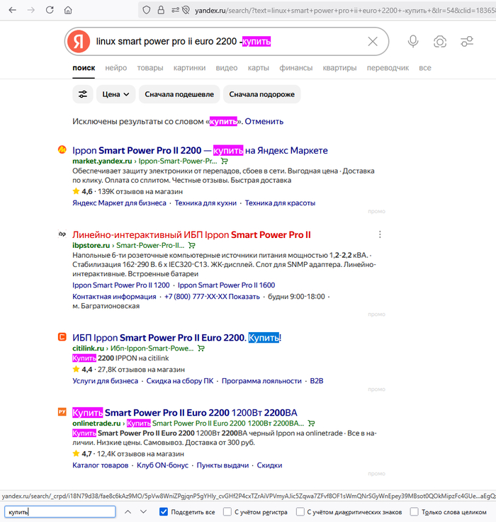Clear the search query with X icon

[373, 42]
